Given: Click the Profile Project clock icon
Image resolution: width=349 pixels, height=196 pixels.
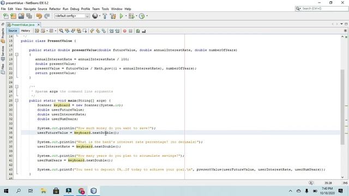Looking at the screenshot, I should (x=142, y=16).
